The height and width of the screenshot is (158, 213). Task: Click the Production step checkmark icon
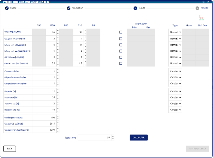point(69,8)
